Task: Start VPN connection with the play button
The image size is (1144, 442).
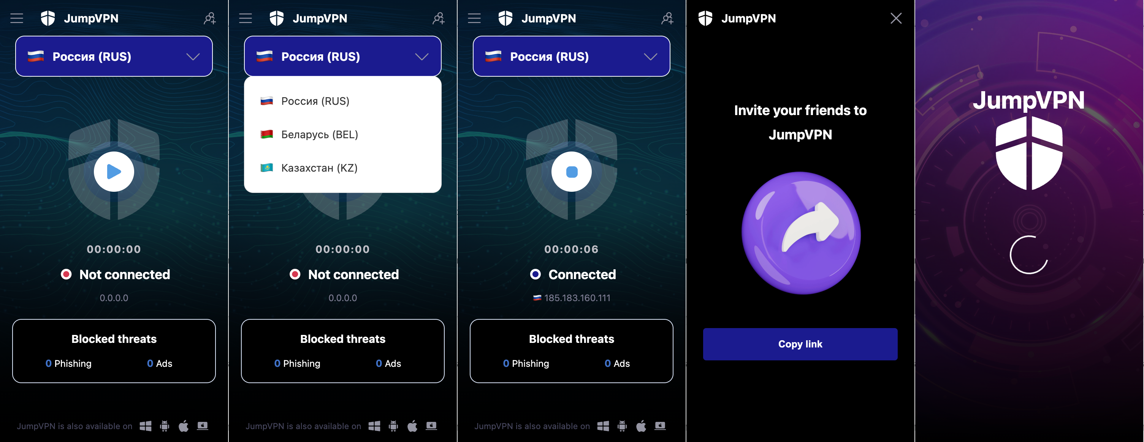Action: tap(114, 172)
